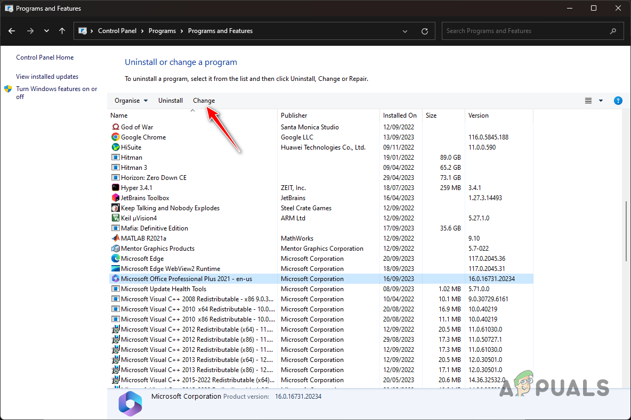
Task: Select the Google Chrome program icon
Action: (x=115, y=137)
